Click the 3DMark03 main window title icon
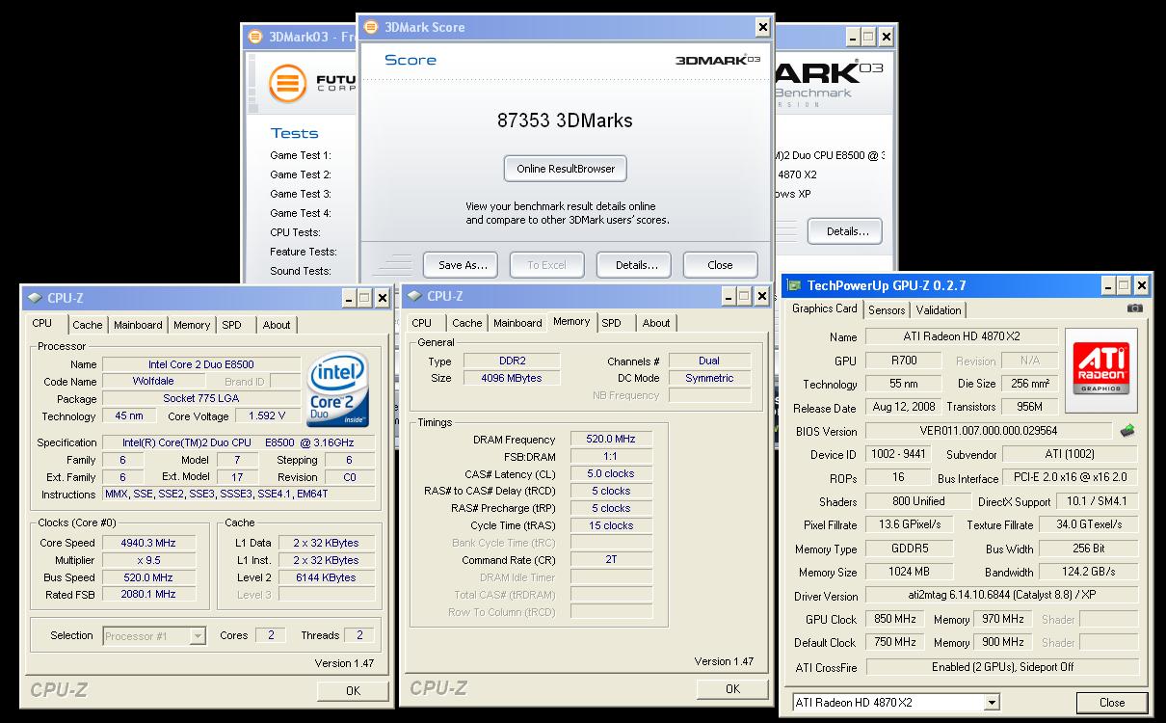Screen dimensions: 1166x723 pyautogui.click(x=254, y=37)
